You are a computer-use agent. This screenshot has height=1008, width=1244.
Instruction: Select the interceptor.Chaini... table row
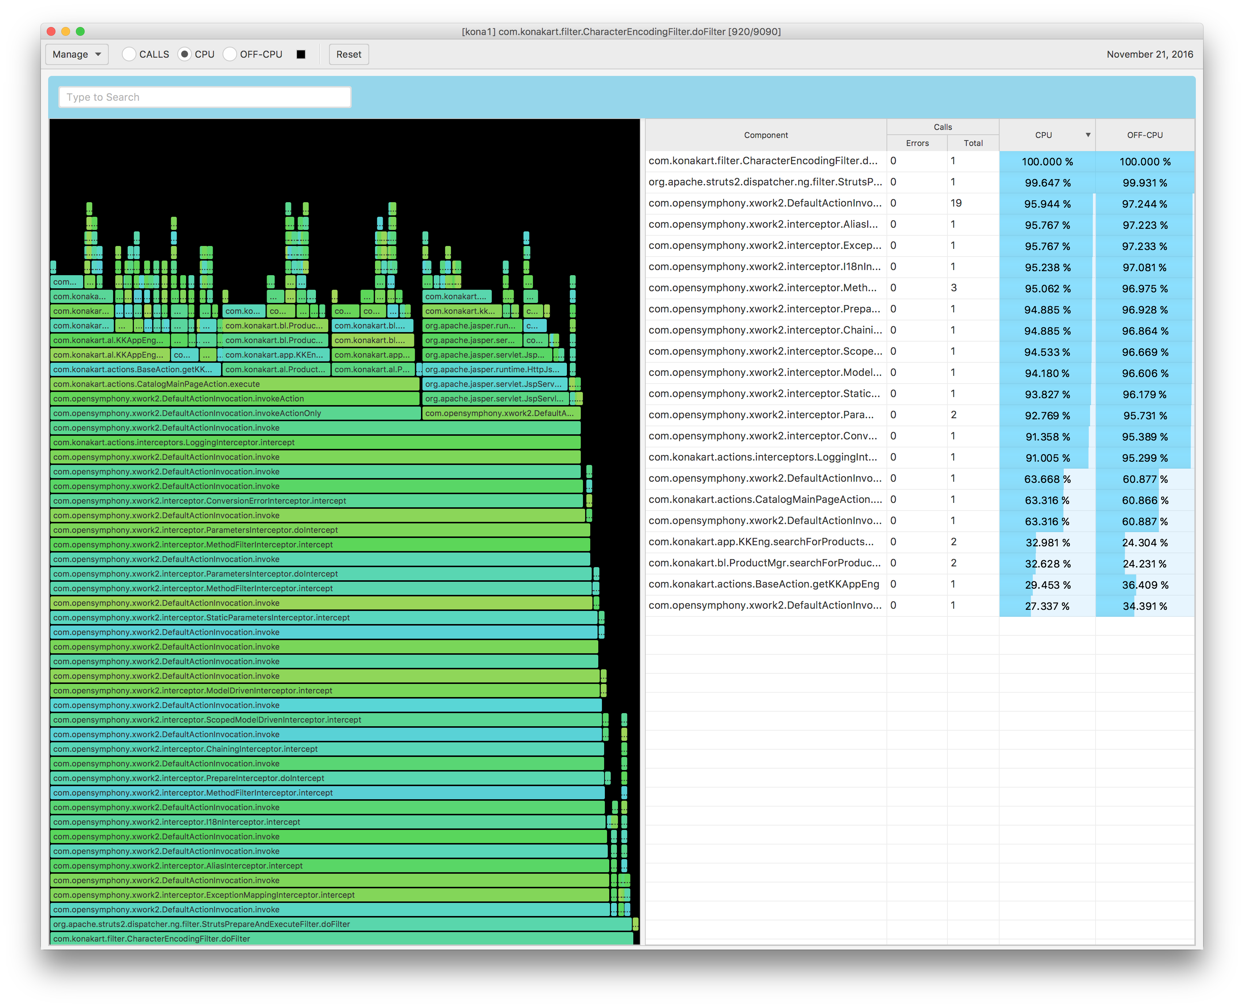[920, 330]
